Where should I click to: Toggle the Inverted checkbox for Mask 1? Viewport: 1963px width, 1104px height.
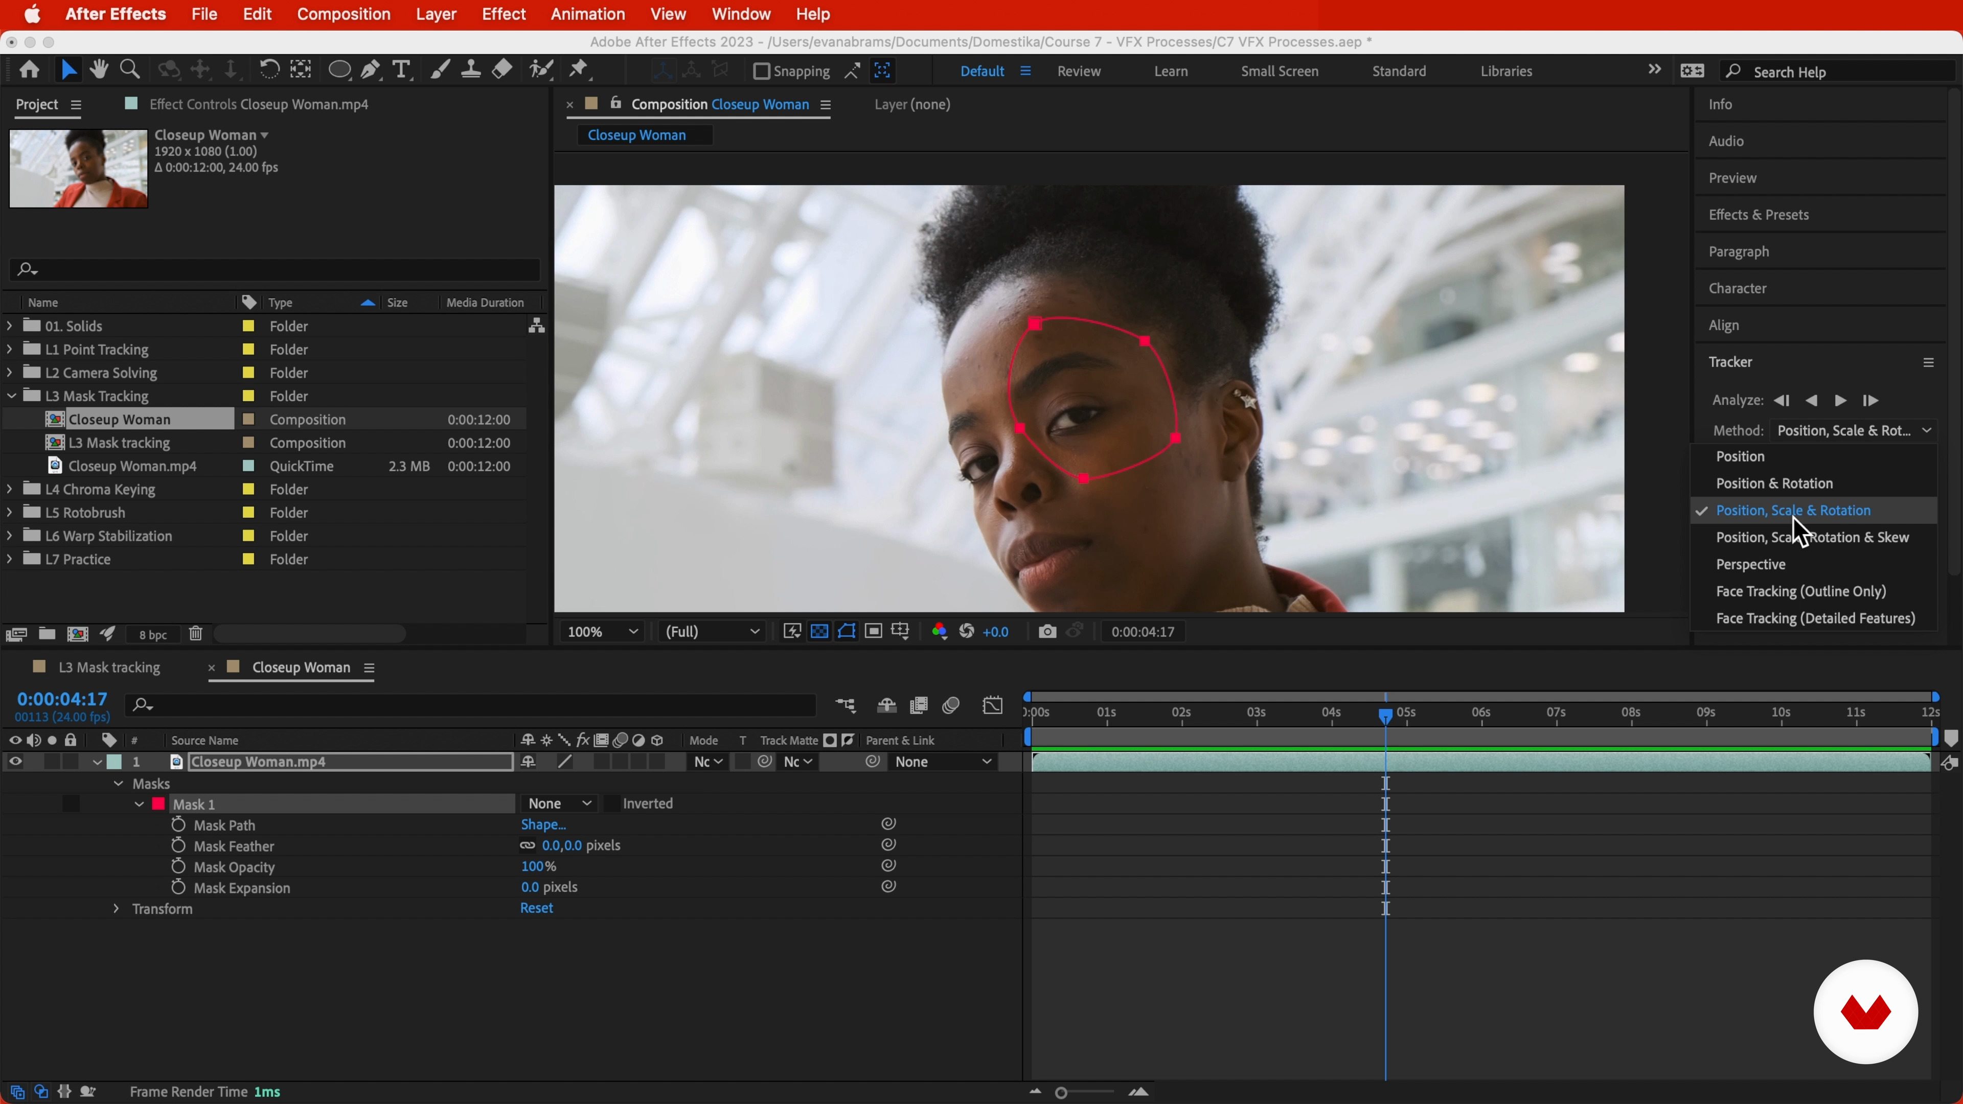point(611,804)
